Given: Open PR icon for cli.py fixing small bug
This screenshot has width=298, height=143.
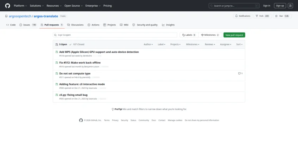Looking at the screenshot, I should (x=57, y=95).
